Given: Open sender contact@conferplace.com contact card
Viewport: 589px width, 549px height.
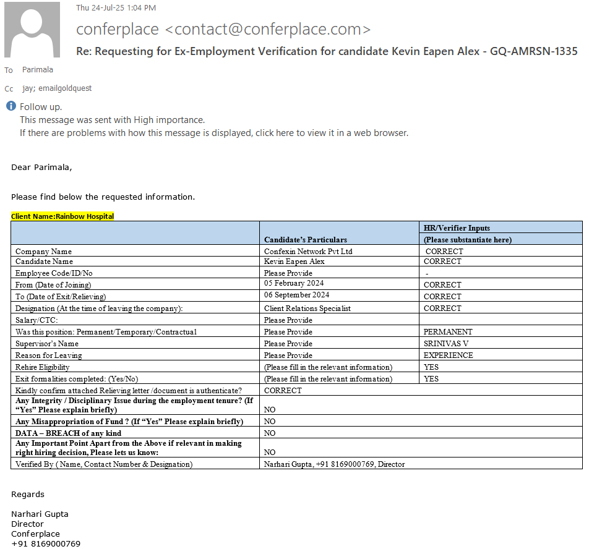Looking at the screenshot, I should coord(223,29).
